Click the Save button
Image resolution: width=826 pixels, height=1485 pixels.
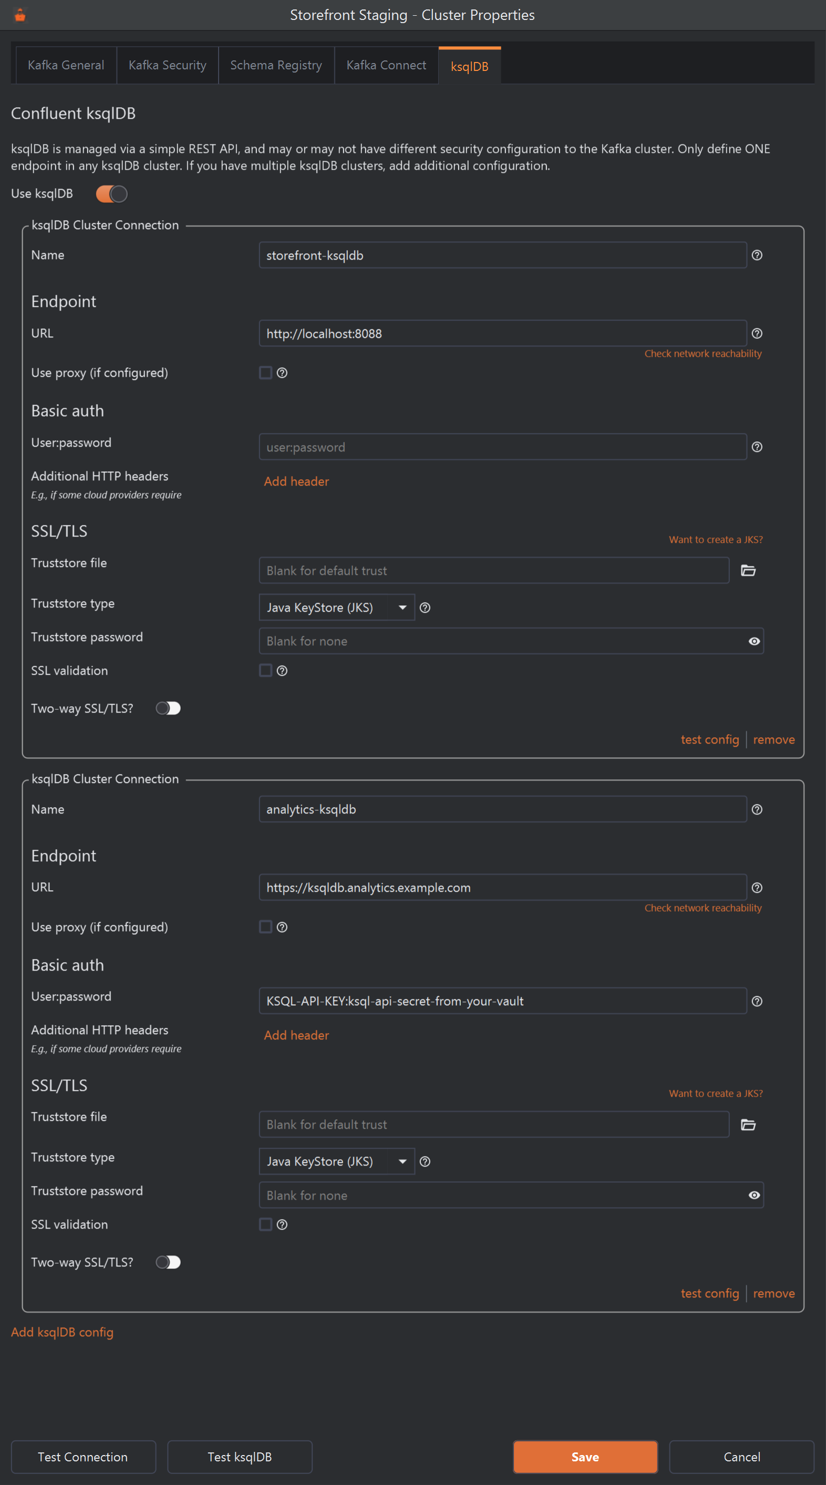point(585,1457)
